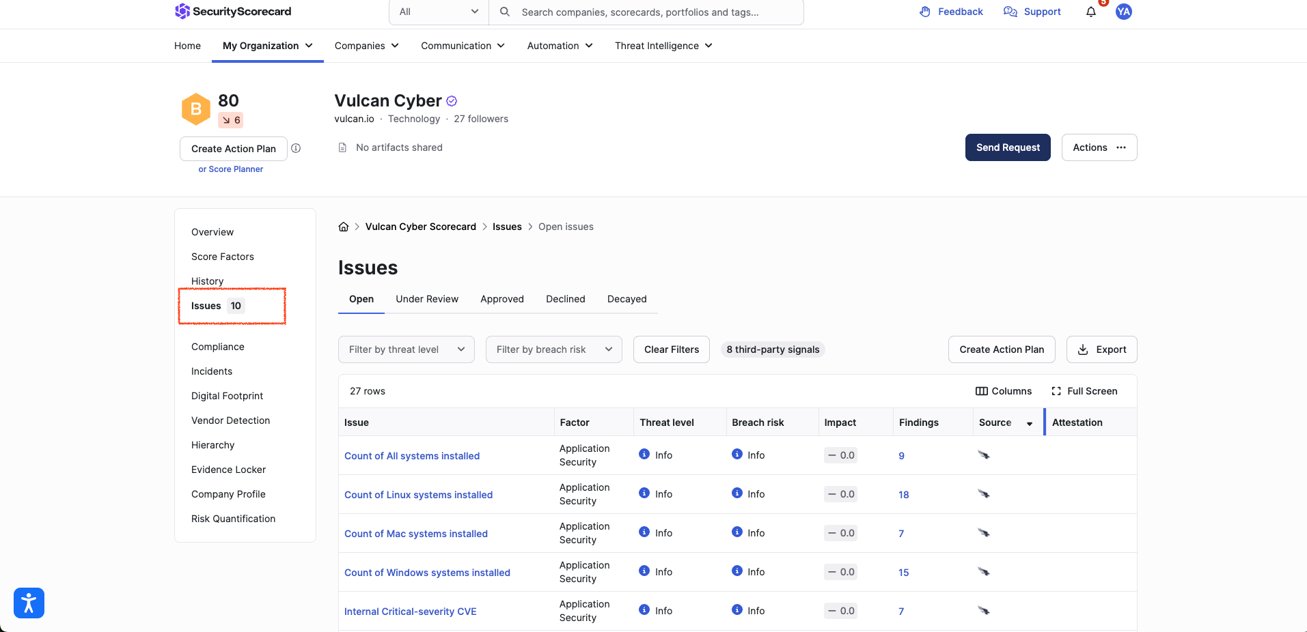
Task: Switch to the Decayed tab
Action: pos(627,299)
